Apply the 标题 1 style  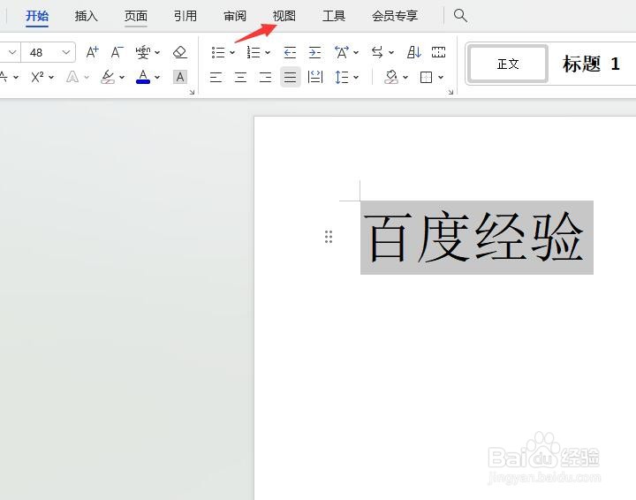point(591,64)
